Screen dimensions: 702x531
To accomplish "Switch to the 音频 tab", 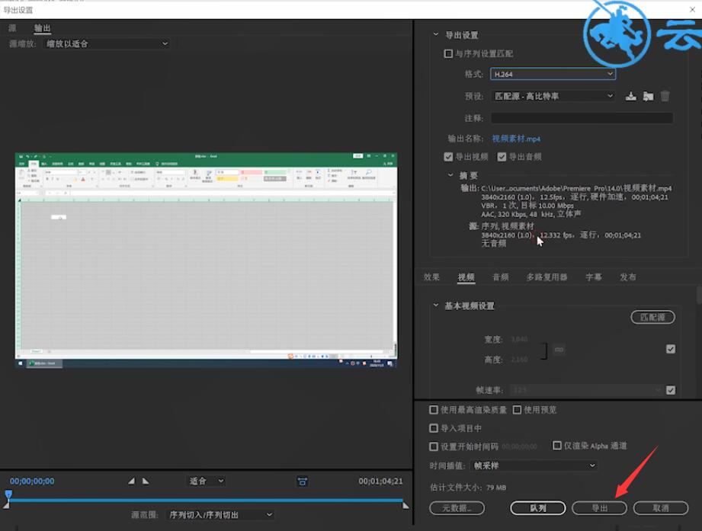I will coord(500,277).
